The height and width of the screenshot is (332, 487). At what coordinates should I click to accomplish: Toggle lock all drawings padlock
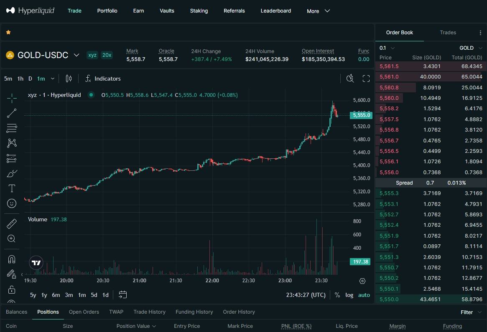coord(11,289)
